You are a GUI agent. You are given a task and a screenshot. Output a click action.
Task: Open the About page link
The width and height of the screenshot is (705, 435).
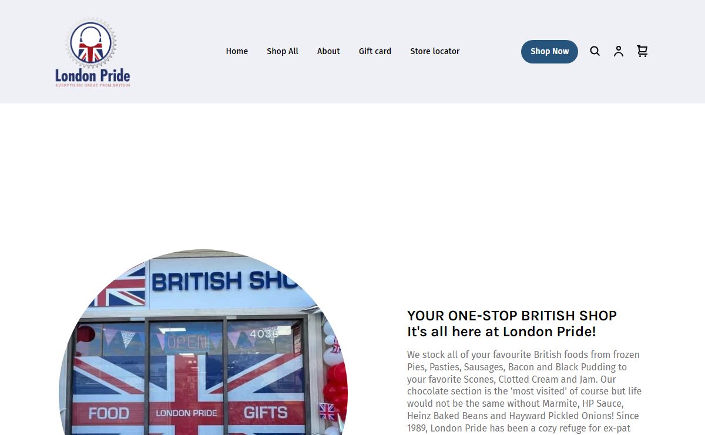[x=328, y=51]
